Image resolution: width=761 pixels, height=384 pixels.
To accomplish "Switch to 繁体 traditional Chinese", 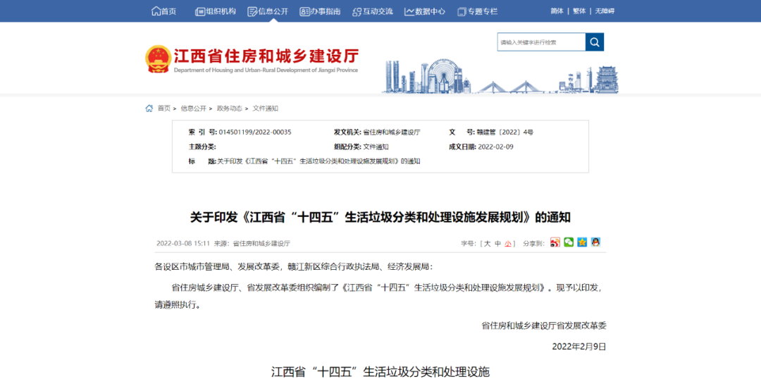I will [x=579, y=11].
